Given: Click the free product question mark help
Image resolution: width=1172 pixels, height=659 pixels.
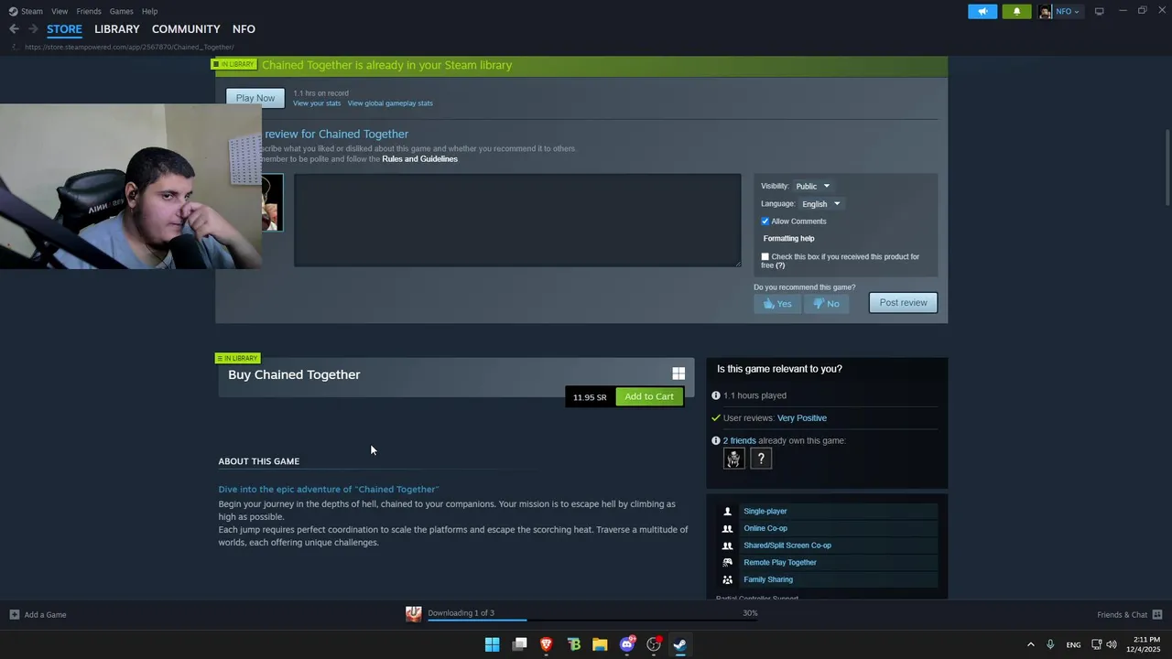Looking at the screenshot, I should 780,265.
